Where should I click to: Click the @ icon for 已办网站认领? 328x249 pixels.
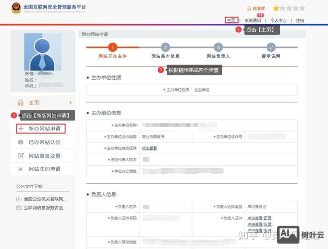20,142
